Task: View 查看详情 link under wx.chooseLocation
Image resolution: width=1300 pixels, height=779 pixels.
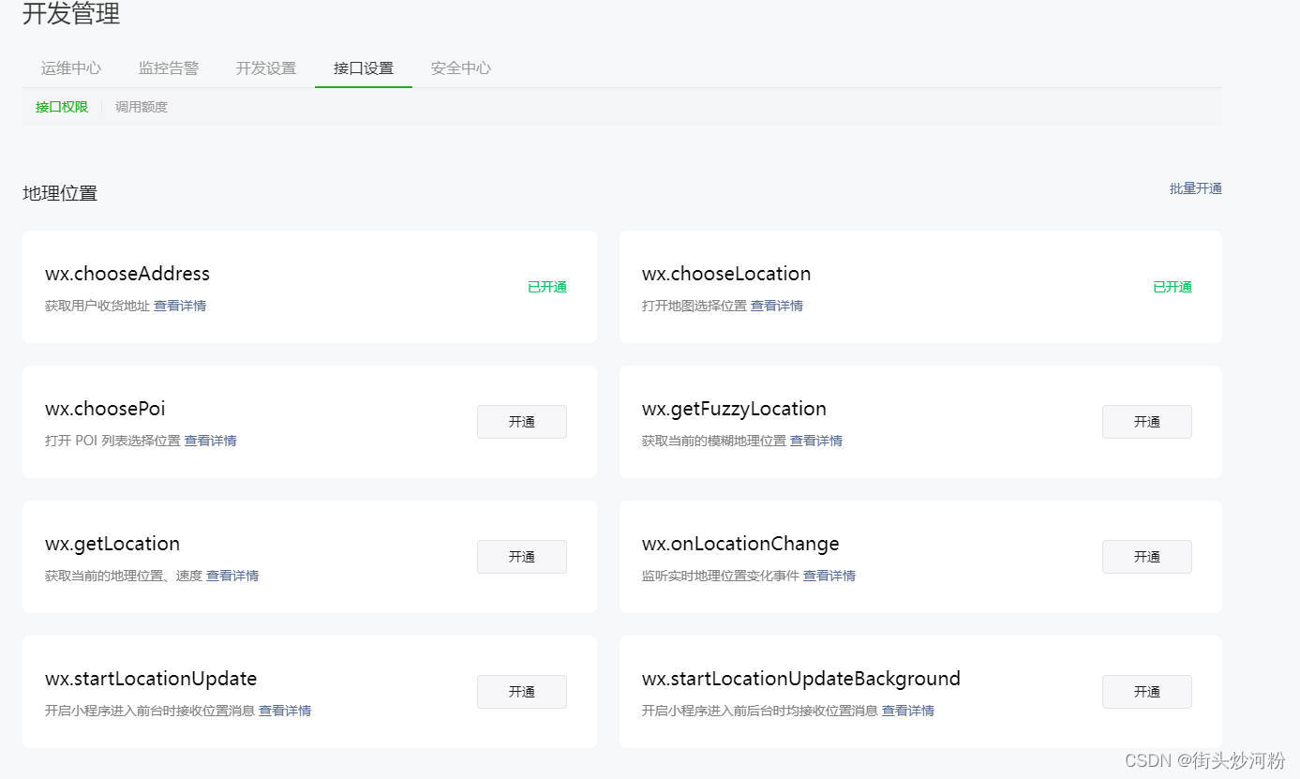Action: pyautogui.click(x=777, y=306)
